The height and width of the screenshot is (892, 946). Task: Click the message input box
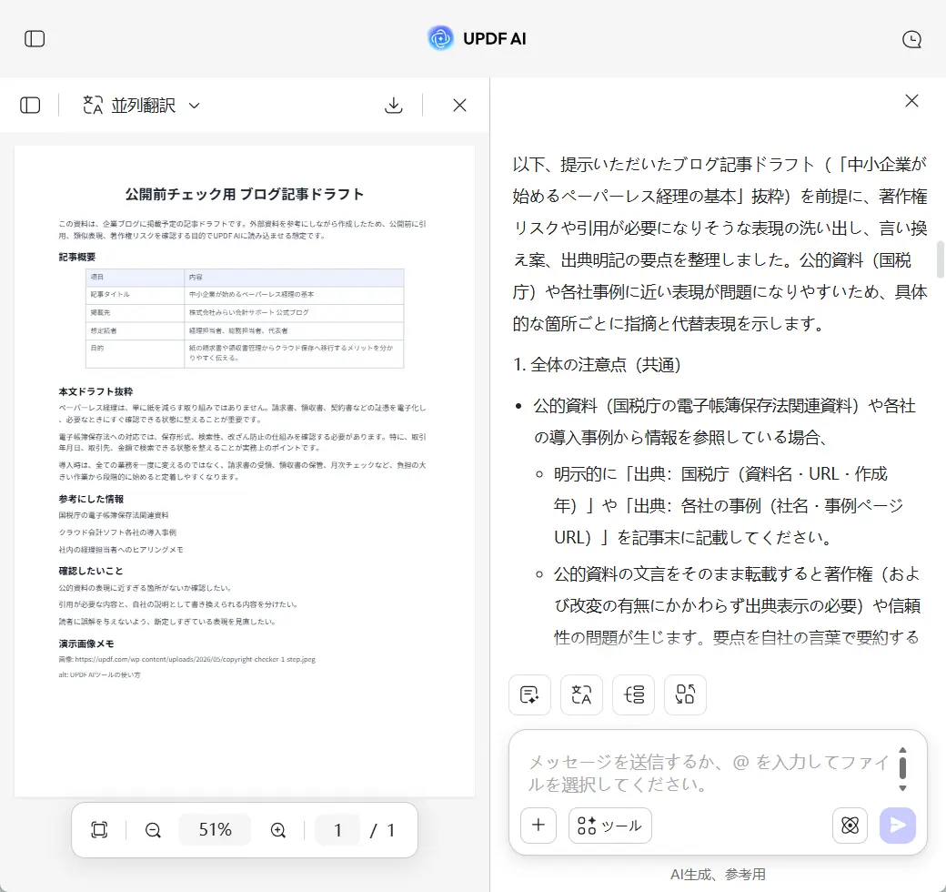coord(709,773)
